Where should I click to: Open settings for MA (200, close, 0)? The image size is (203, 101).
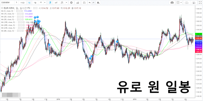coord(21,25)
